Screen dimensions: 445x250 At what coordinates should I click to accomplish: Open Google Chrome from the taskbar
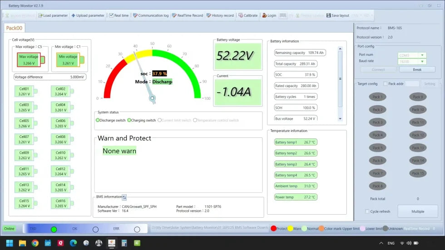pos(35,243)
